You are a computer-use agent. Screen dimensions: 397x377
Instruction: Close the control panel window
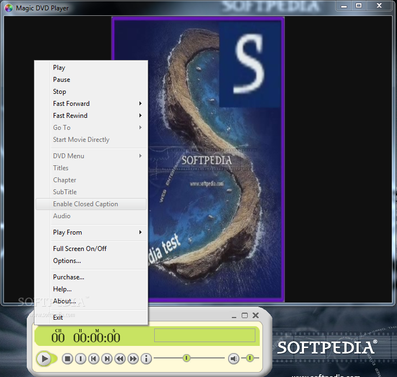[256, 315]
